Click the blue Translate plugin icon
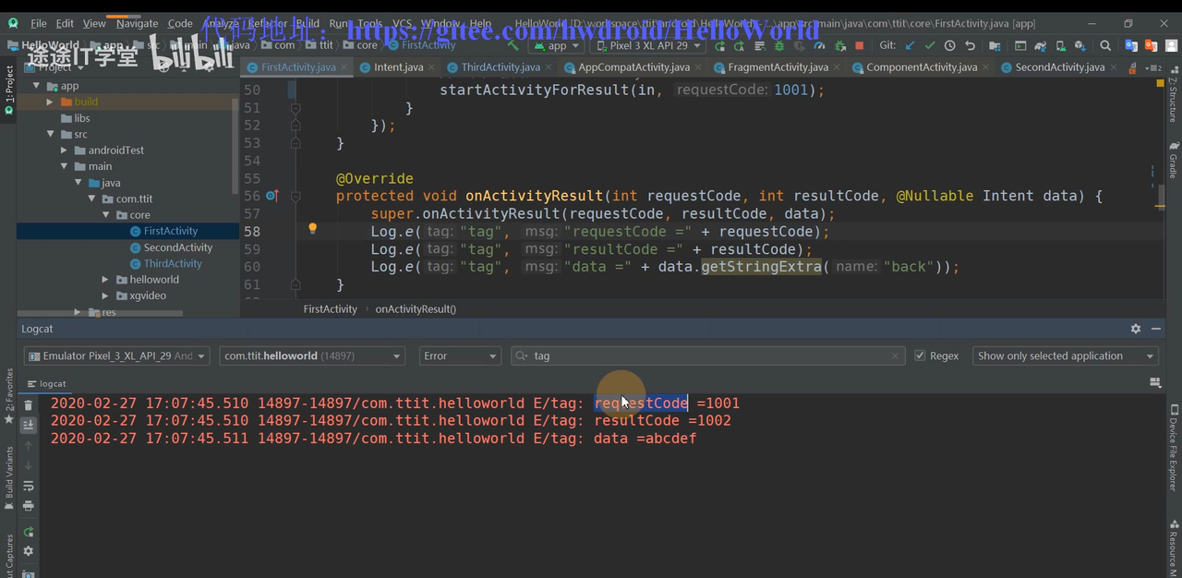The width and height of the screenshot is (1182, 578). tap(1131, 45)
